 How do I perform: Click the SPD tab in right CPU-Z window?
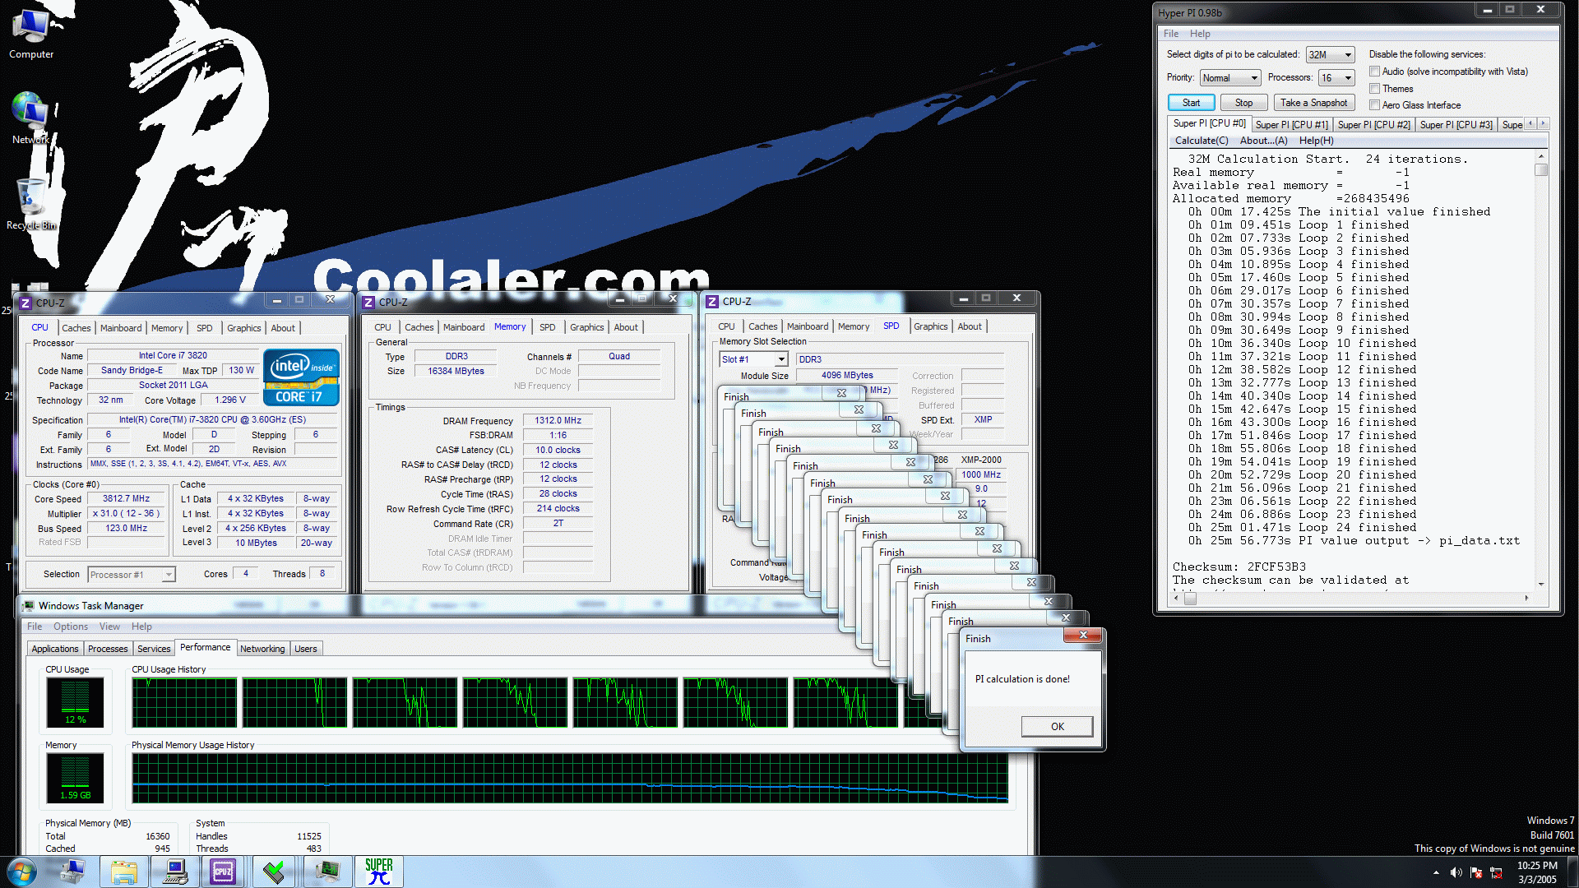tap(889, 326)
